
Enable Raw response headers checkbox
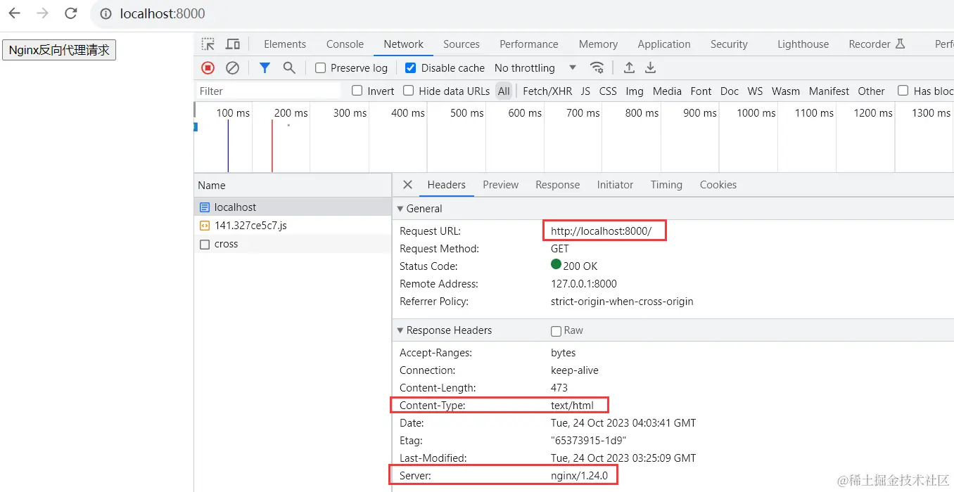[x=556, y=331]
